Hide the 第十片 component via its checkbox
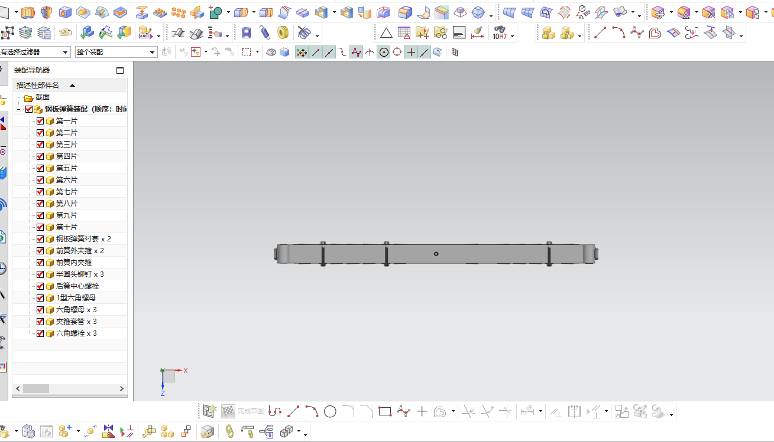Screen dimensions: 774x442 tap(40, 227)
